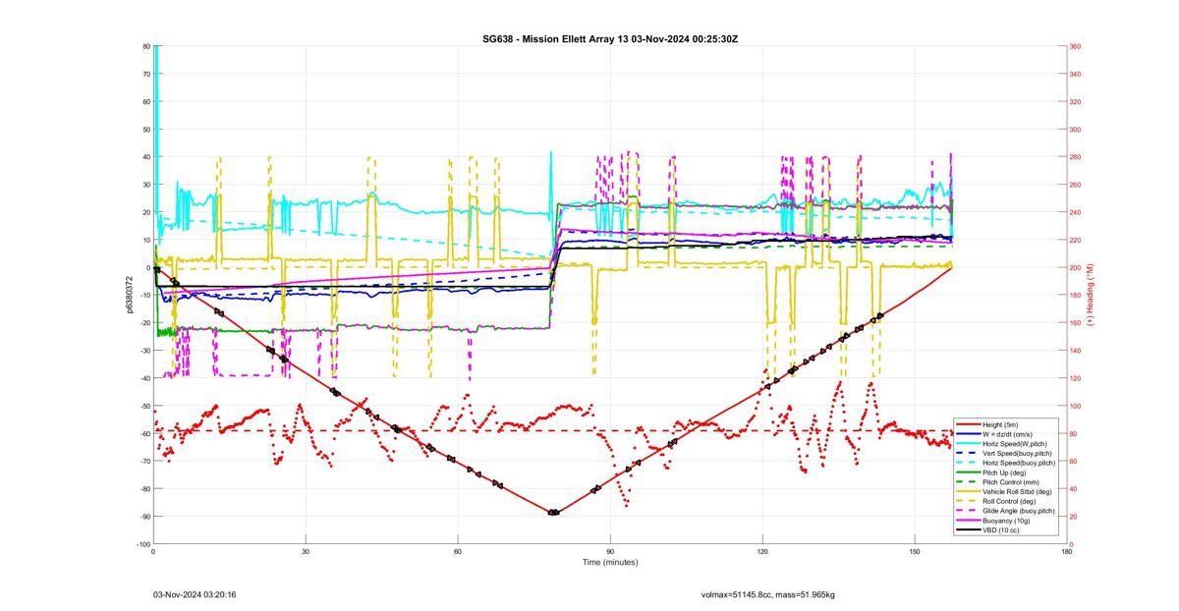Click the left y-axis tick label '40'
The height and width of the screenshot is (611, 1179).
(145, 157)
